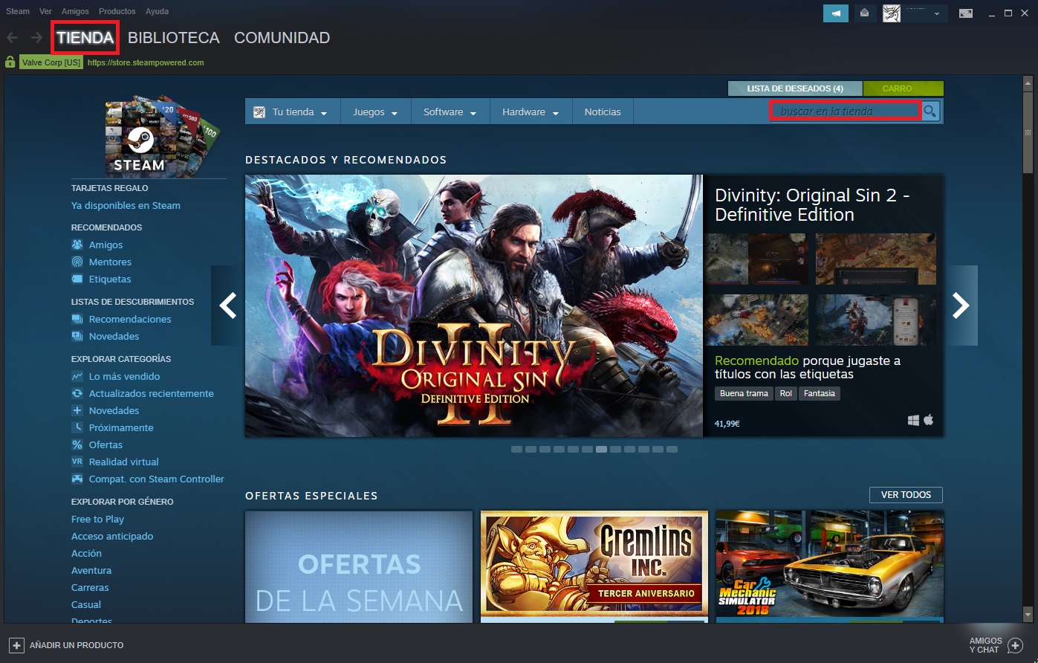Open Big Picture mode icon
The width and height of the screenshot is (1038, 663).
(x=966, y=13)
